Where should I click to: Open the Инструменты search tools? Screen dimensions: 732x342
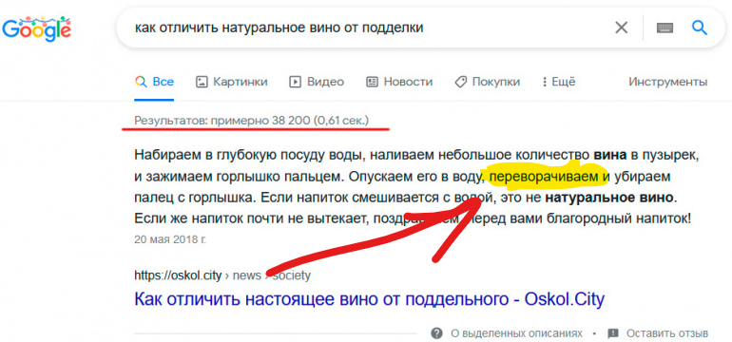(x=667, y=82)
